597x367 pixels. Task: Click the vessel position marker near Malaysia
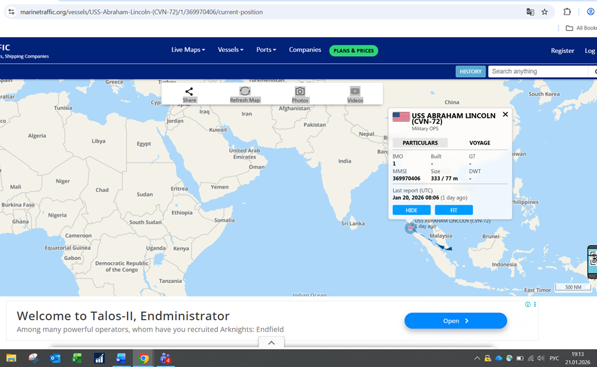coord(409,228)
